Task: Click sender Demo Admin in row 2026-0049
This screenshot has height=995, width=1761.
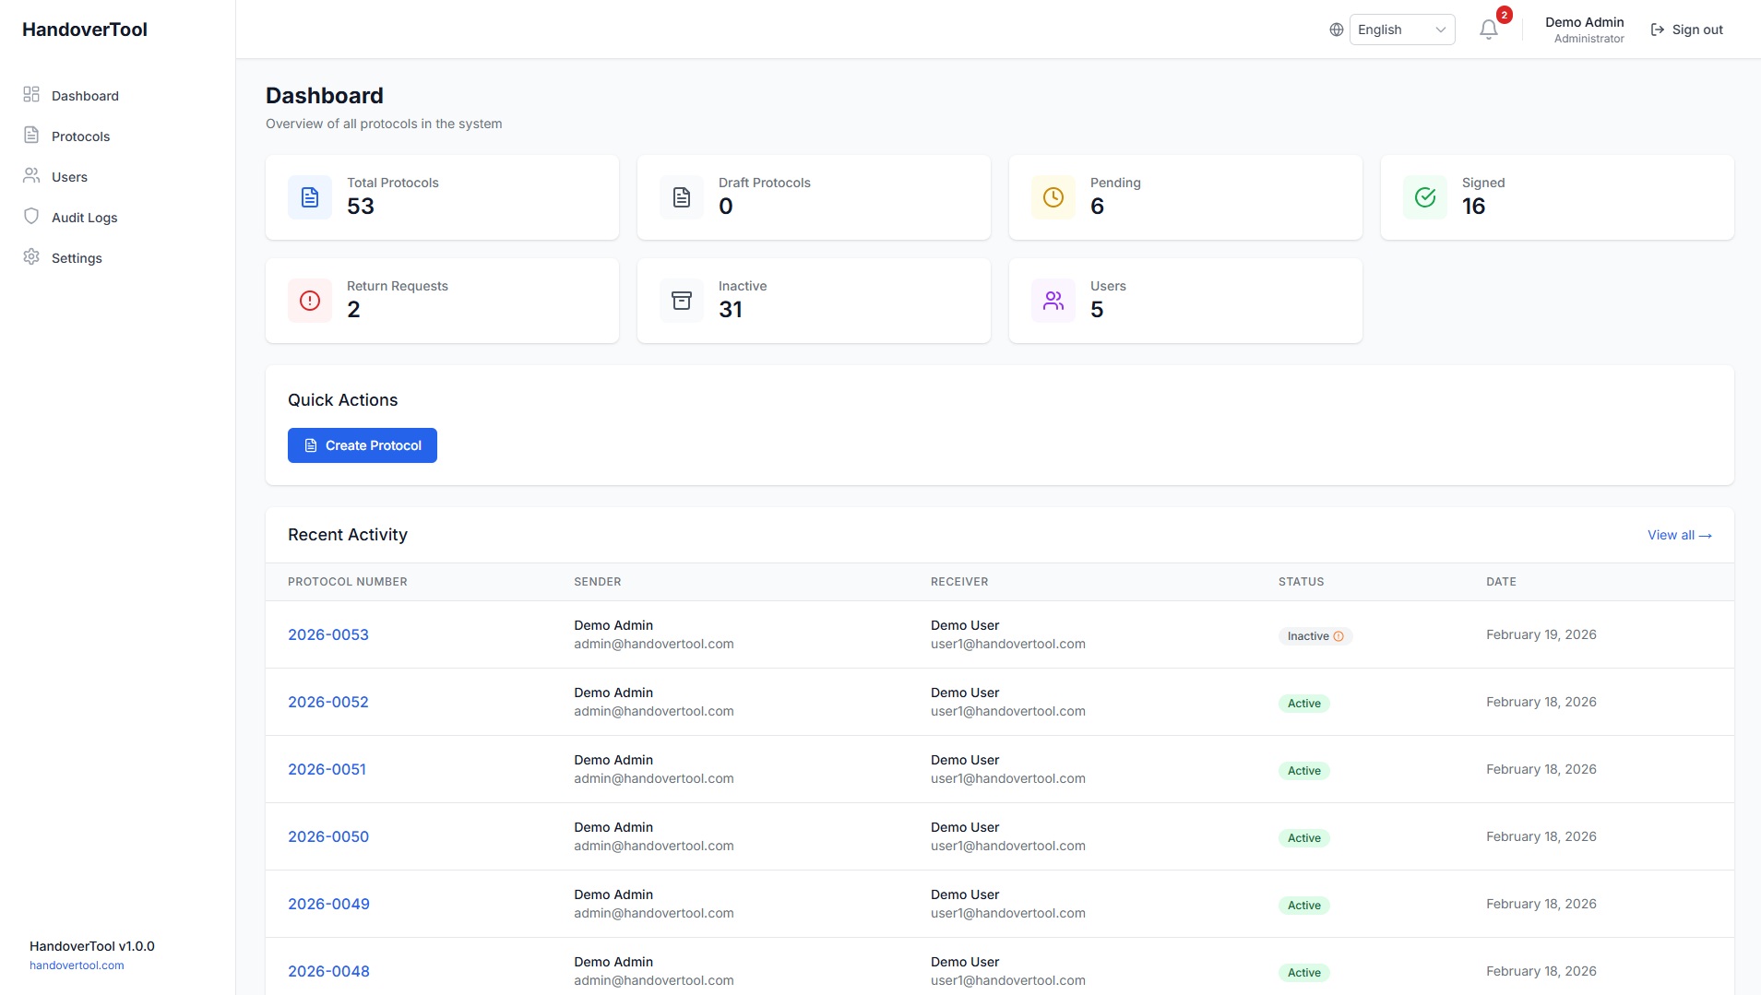Action: point(613,894)
